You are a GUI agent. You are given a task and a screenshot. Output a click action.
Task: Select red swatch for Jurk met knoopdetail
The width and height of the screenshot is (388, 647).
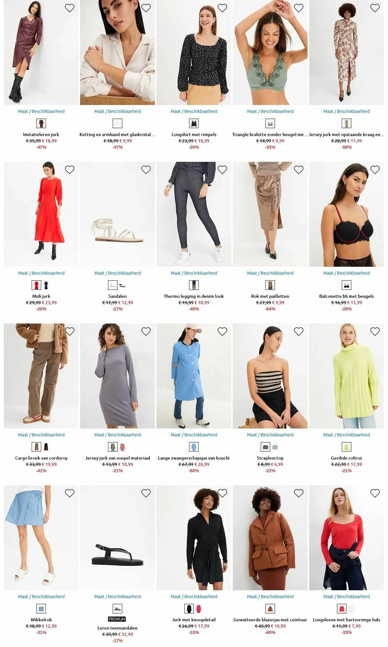point(199,609)
